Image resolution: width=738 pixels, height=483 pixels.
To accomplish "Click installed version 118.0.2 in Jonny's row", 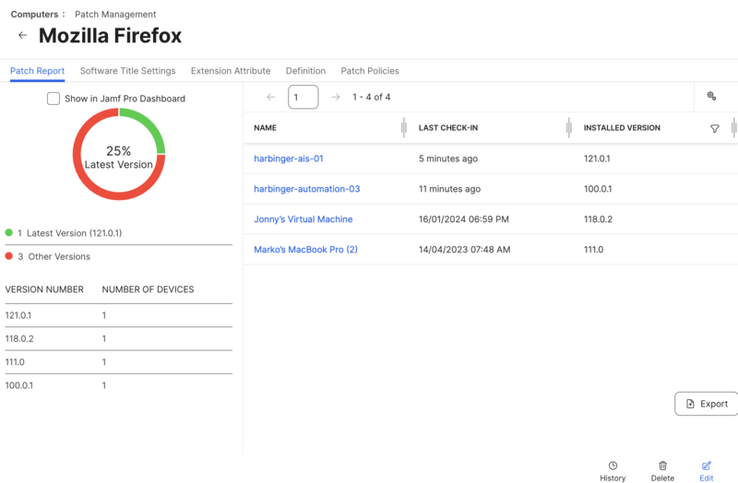I will coord(598,219).
